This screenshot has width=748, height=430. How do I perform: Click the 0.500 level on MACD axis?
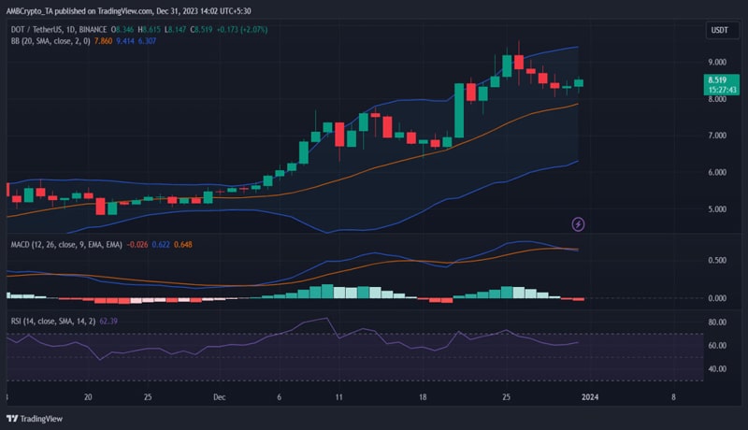pyautogui.click(x=717, y=261)
